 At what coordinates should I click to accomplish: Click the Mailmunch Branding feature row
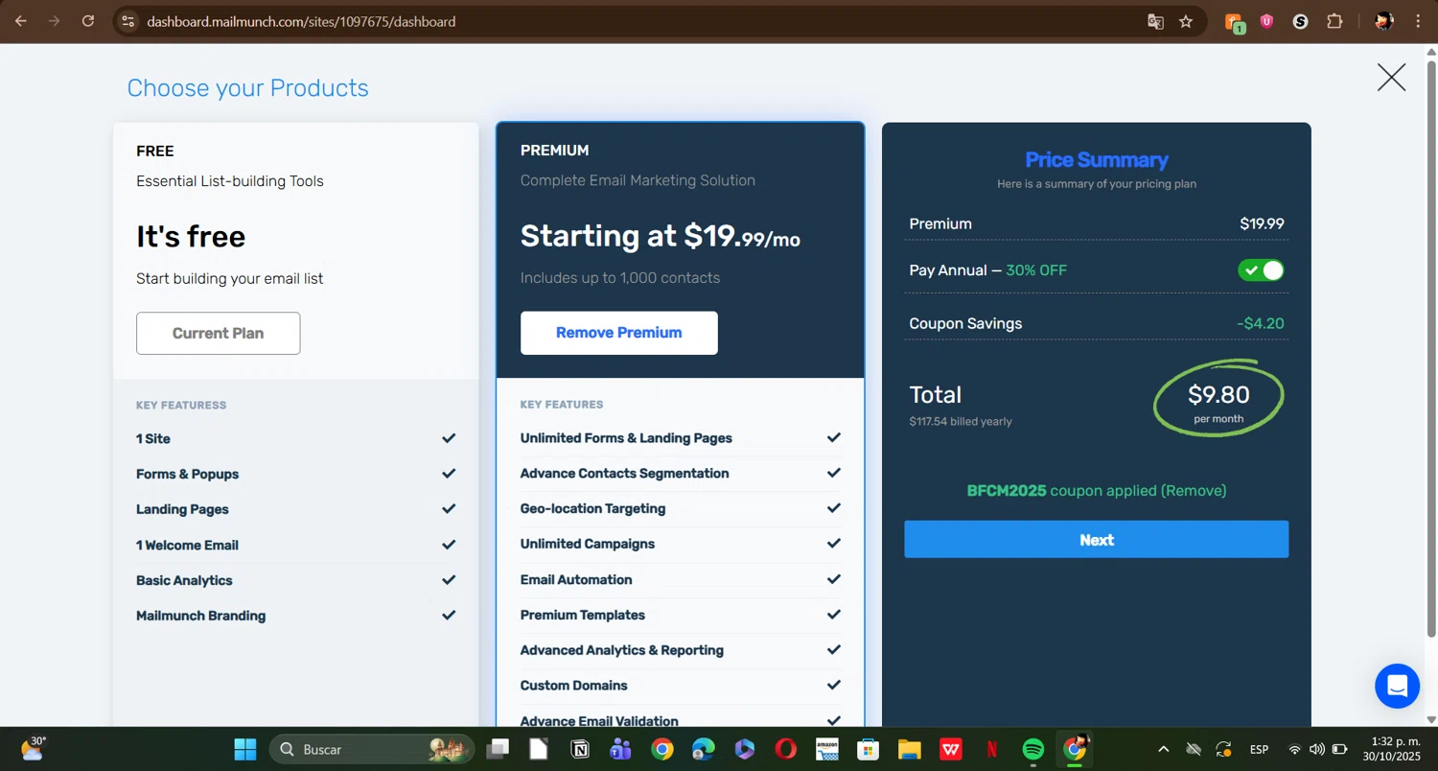tap(295, 616)
